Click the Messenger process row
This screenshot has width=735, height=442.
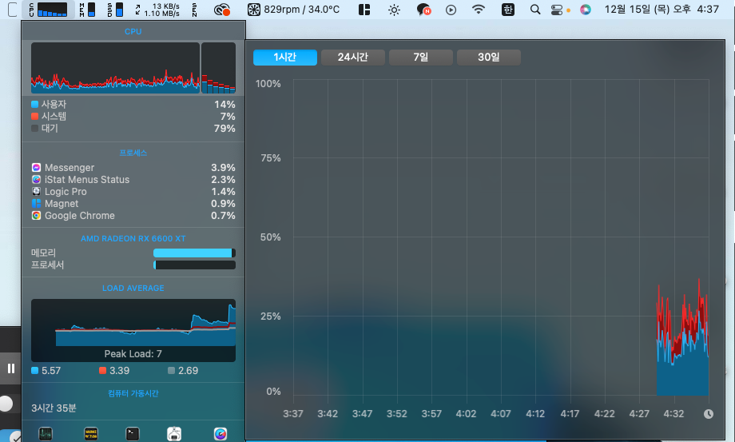click(x=133, y=168)
